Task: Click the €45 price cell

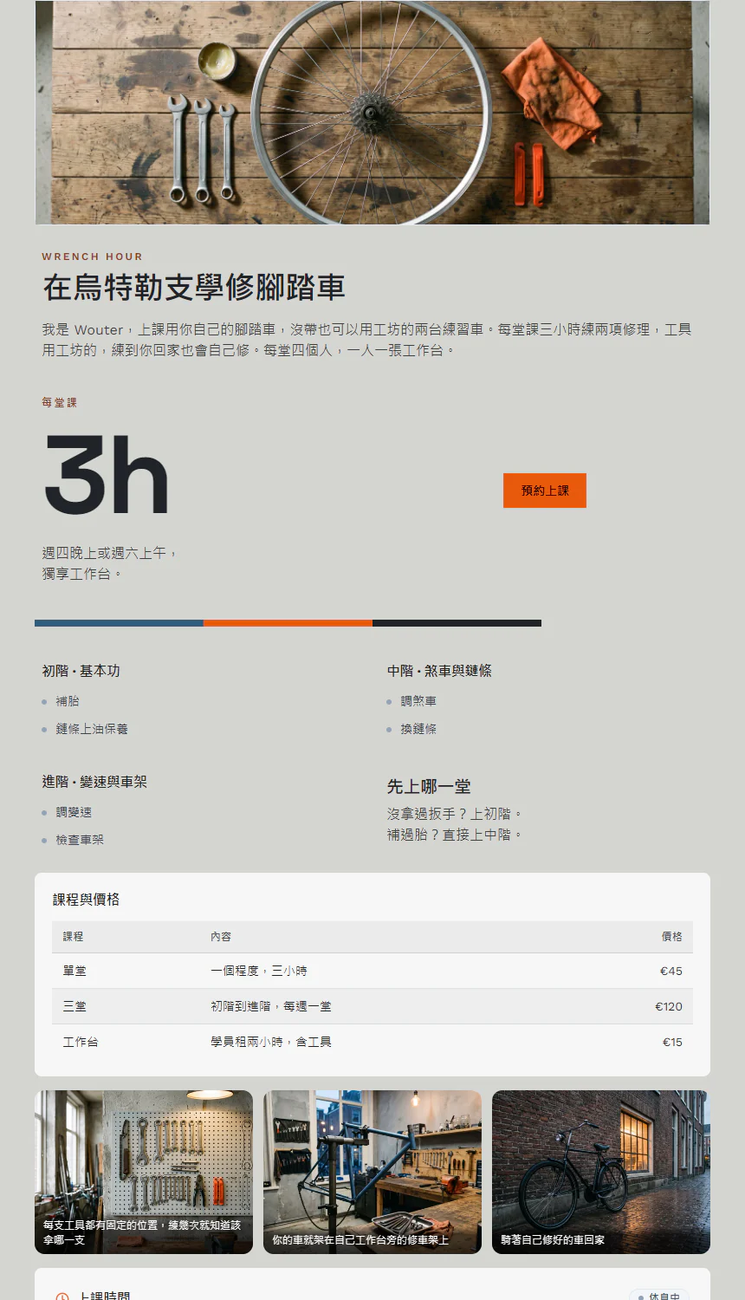Action: [x=671, y=971]
